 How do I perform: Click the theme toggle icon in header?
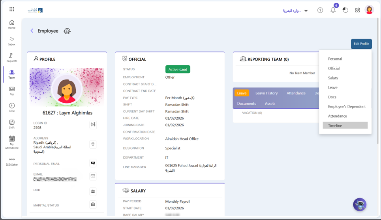click(345, 10)
